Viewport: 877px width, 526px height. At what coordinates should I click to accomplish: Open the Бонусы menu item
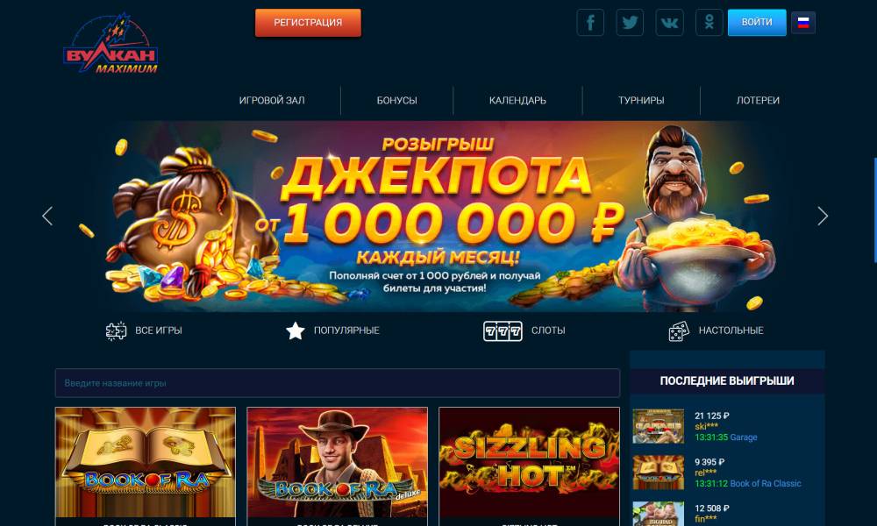click(x=396, y=101)
